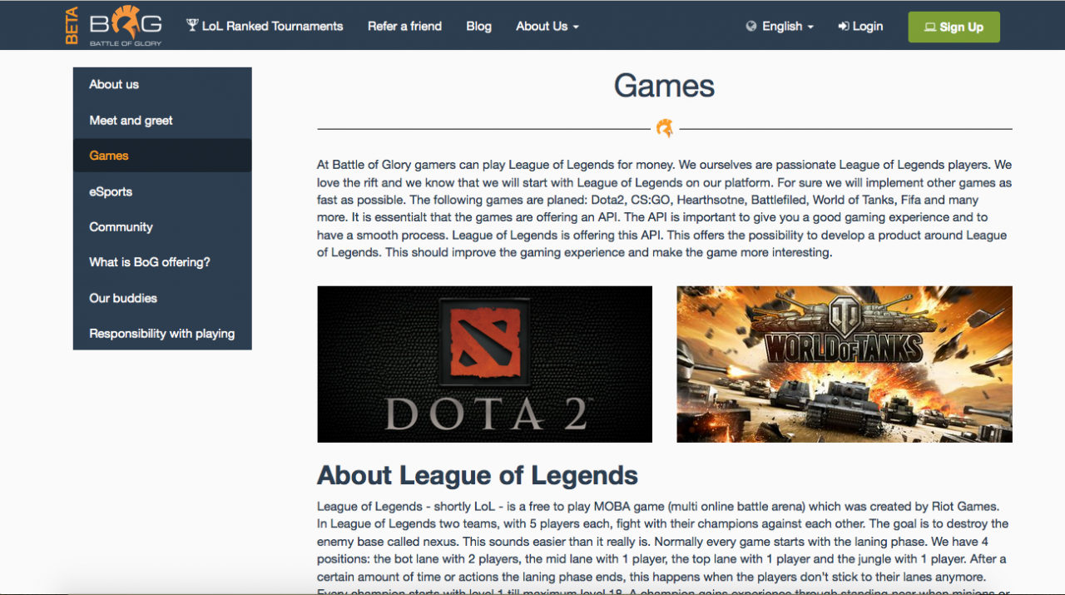Click the orange helmet divider icon under Games
The image size is (1065, 595).
[665, 128]
